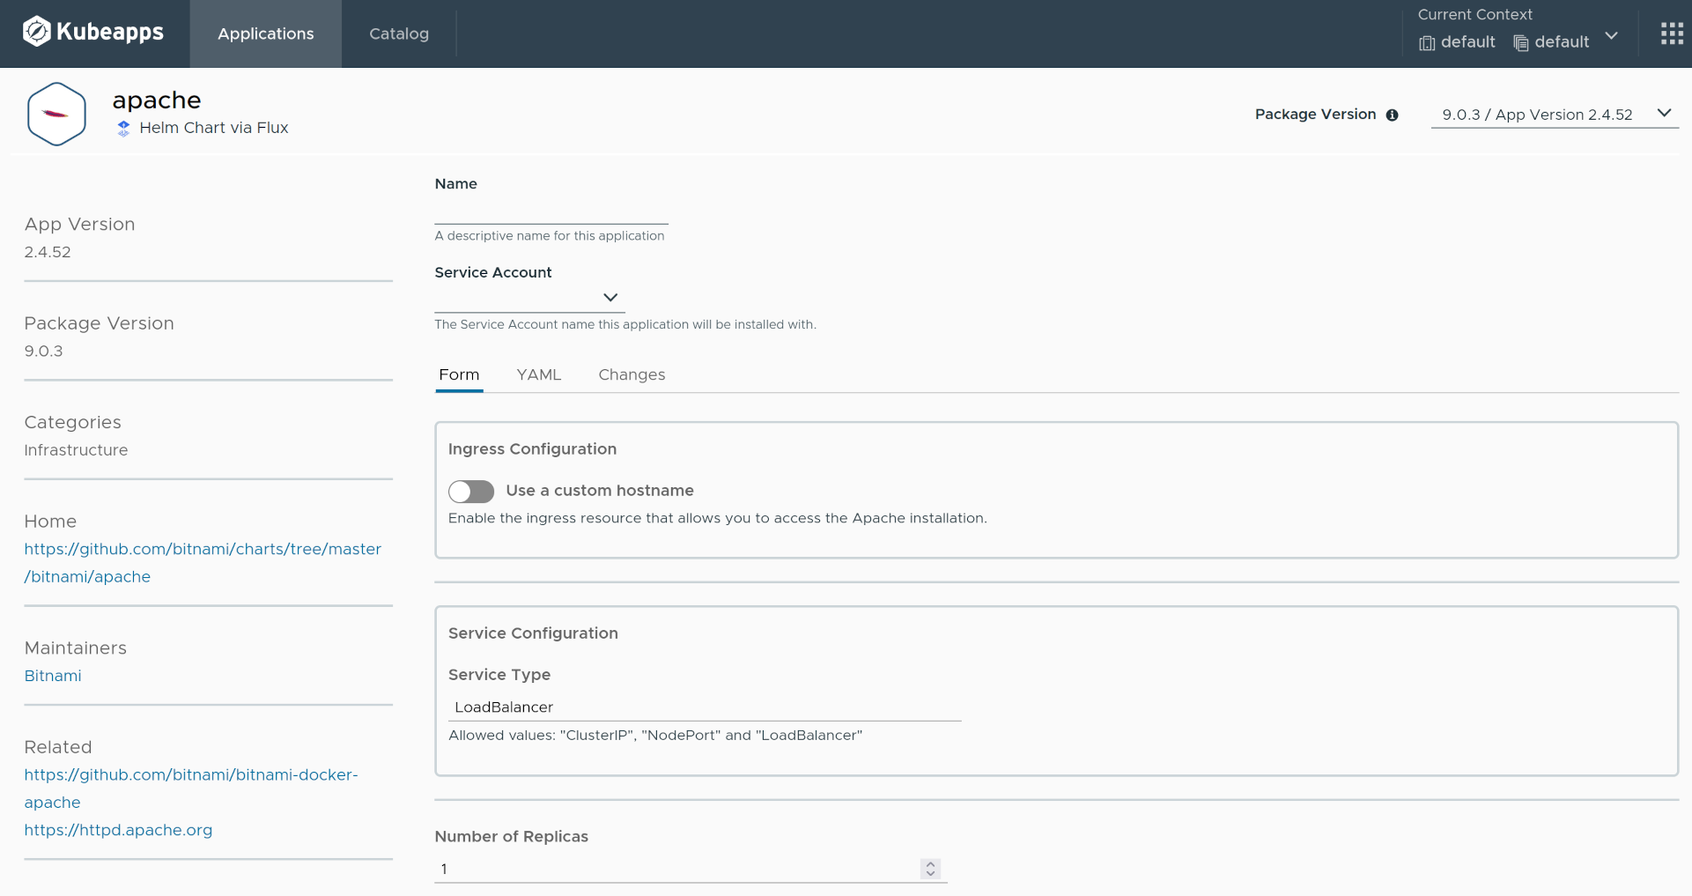Click the namespace icon beside second default

(1520, 43)
